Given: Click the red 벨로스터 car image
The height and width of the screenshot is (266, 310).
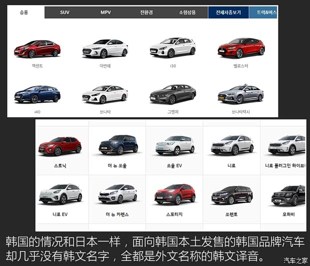Looking at the screenshot, I should pos(241,48).
